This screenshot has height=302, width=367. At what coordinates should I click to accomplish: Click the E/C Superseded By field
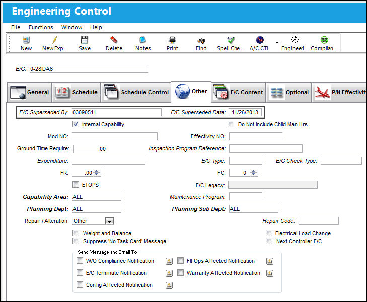click(117, 112)
